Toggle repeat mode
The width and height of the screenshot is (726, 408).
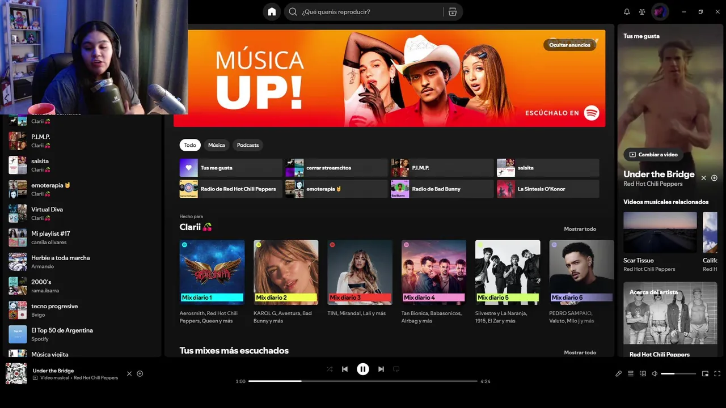(396, 369)
